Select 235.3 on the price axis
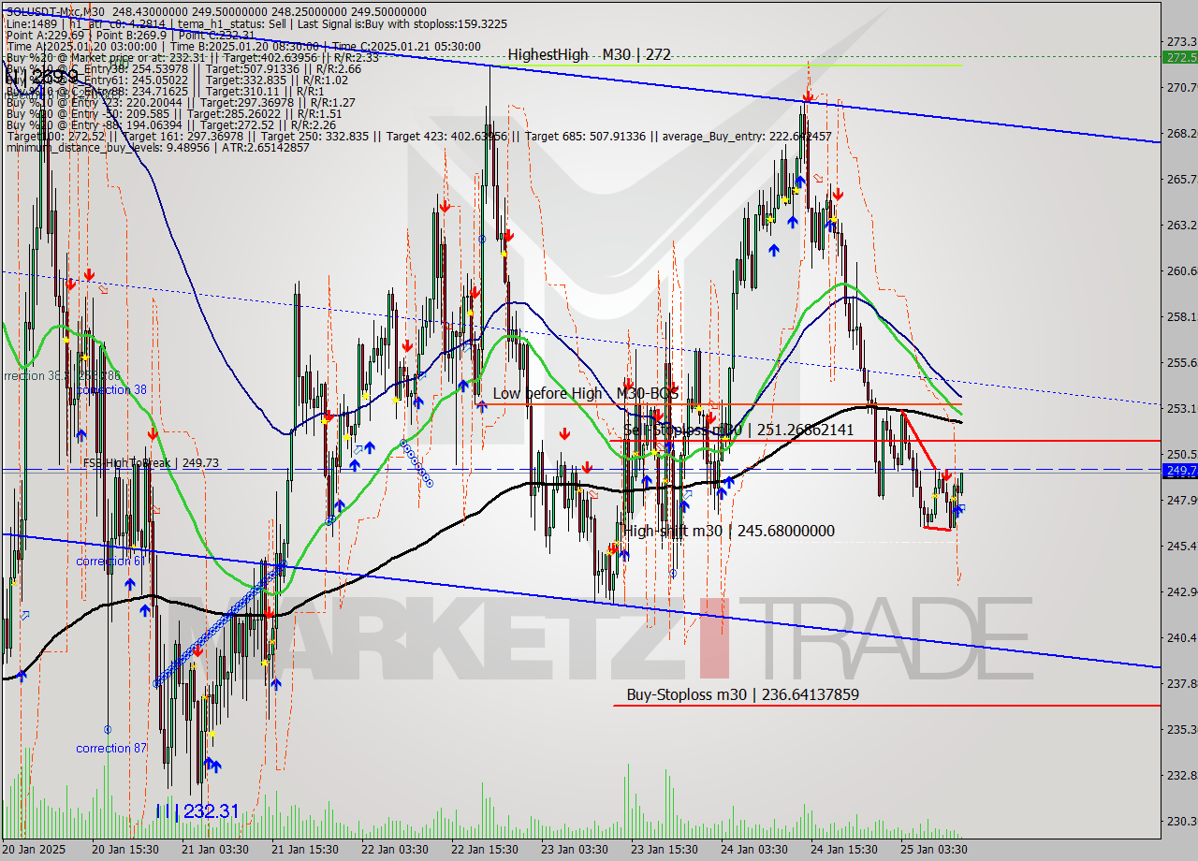The image size is (1198, 861). click(1182, 729)
